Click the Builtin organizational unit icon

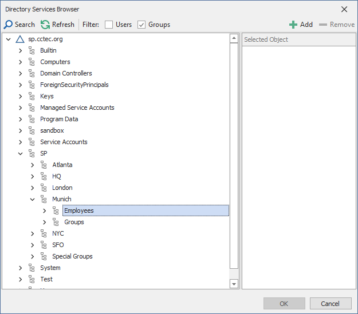point(32,50)
